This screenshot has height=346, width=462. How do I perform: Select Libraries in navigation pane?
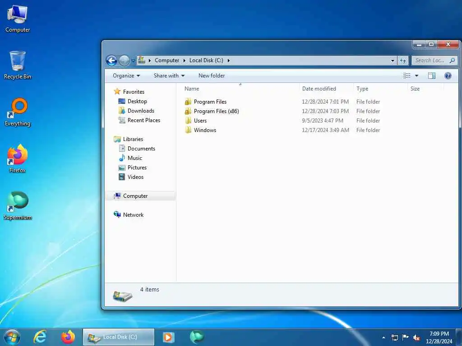click(133, 139)
